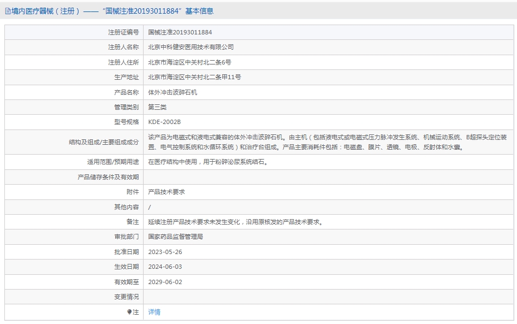Click the 审批部门 label

click(x=127, y=237)
